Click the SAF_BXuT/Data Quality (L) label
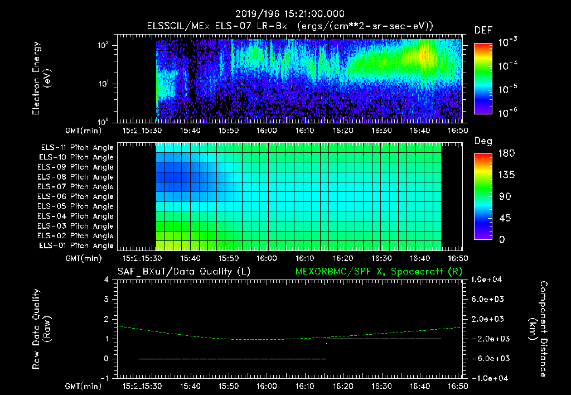 [184, 272]
